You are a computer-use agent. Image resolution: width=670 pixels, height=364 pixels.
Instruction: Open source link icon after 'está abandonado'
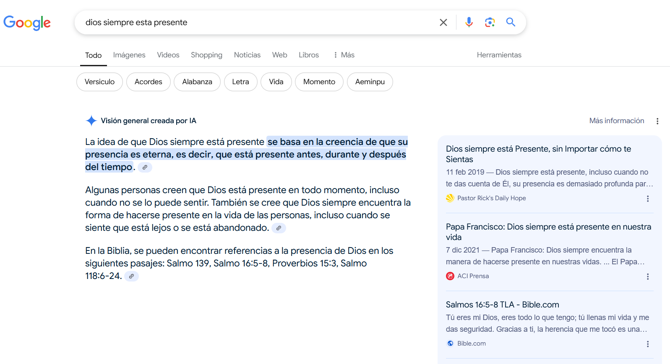pyautogui.click(x=279, y=228)
